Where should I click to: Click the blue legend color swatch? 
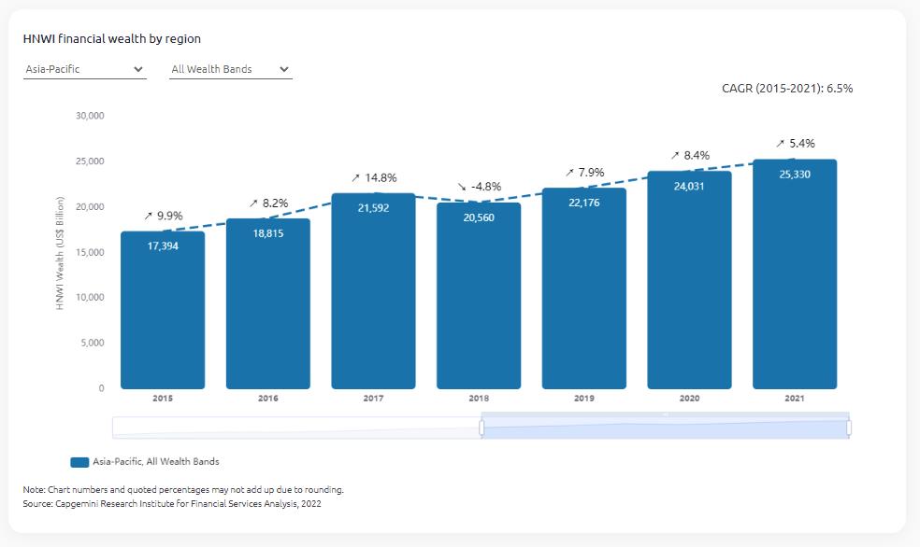pyautogui.click(x=79, y=462)
